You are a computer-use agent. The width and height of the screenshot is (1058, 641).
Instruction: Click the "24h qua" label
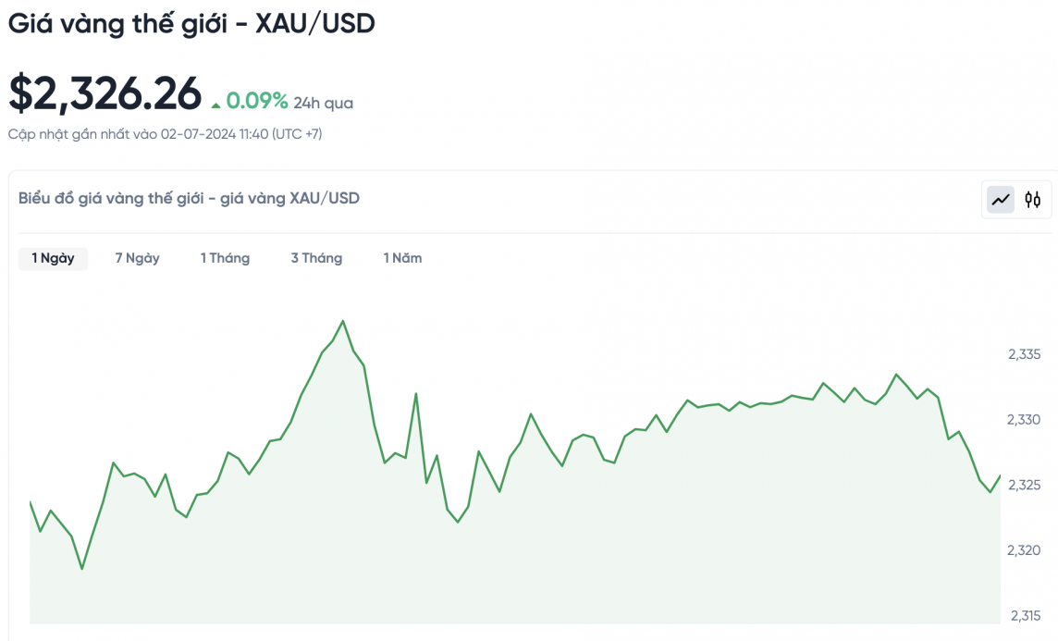click(x=323, y=103)
